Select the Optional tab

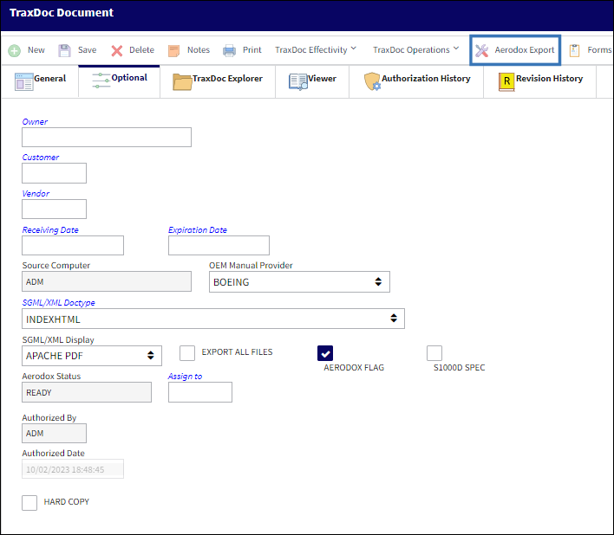pos(119,81)
